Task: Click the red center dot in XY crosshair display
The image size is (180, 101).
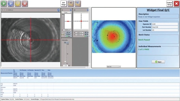Action: coord(81,21)
